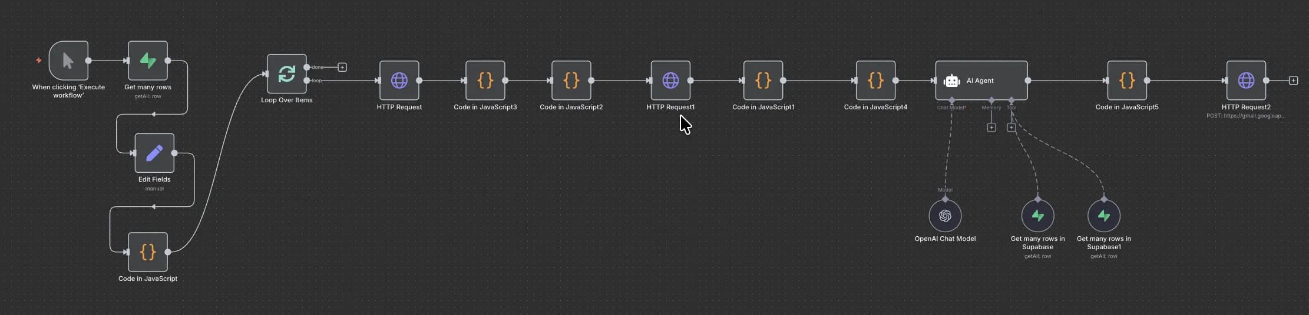The width and height of the screenshot is (1309, 315).
Task: Click the Loop Over Items 'loop' output connector
Action: point(307,81)
